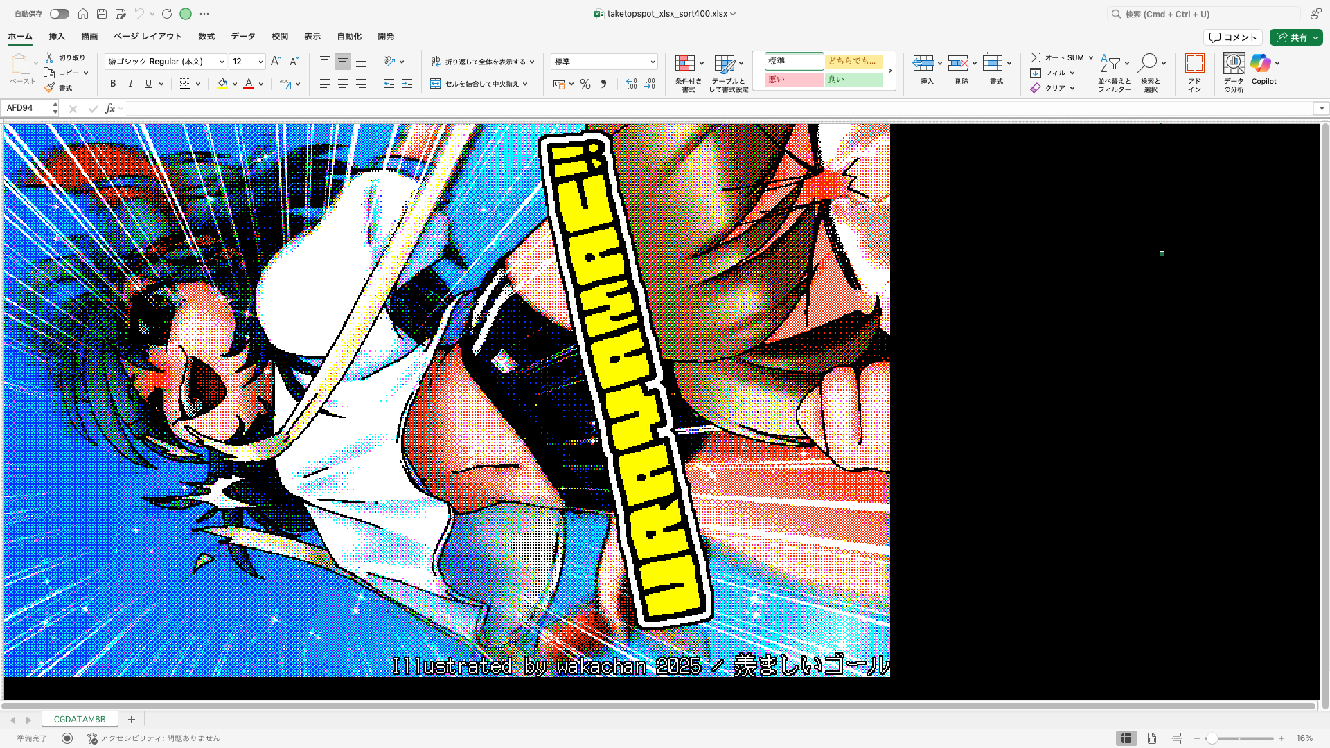The height and width of the screenshot is (748, 1330).
Task: Click the save icon in title bar
Action: click(x=102, y=14)
